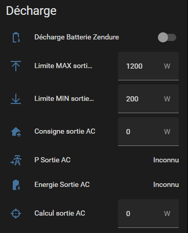Focus the Limite MIN field showing 200
The image size is (188, 233).
[148, 99]
